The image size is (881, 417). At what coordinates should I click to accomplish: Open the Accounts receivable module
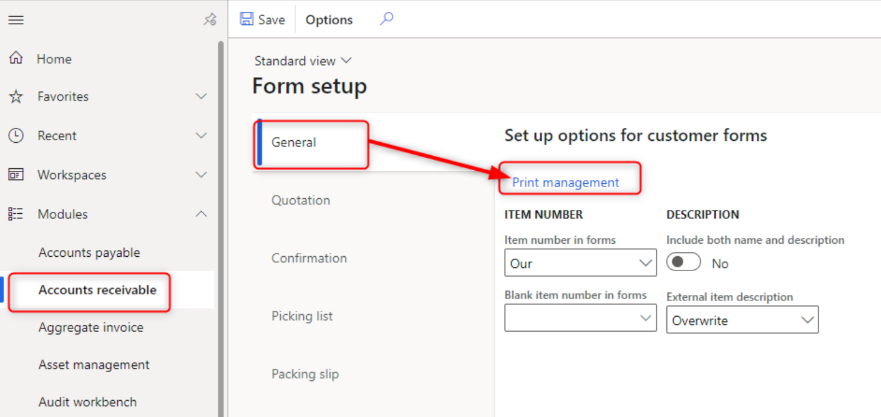tap(97, 290)
